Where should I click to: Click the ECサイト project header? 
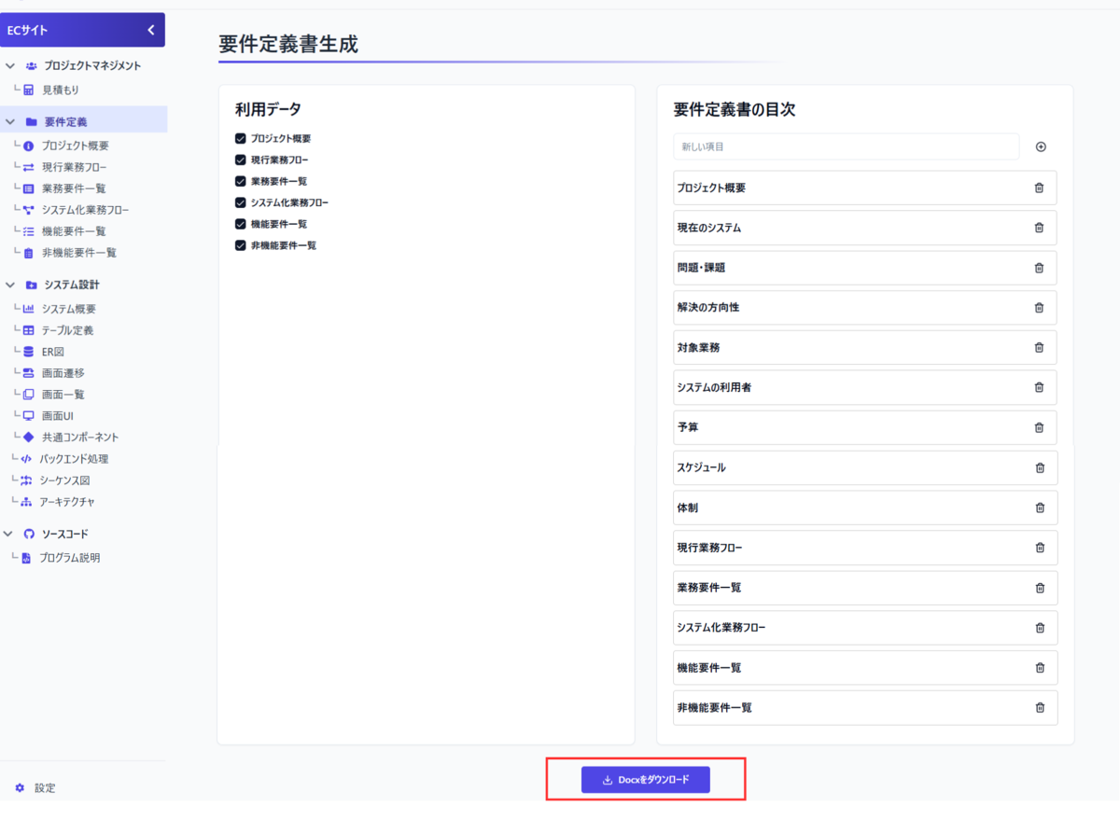pyautogui.click(x=82, y=30)
